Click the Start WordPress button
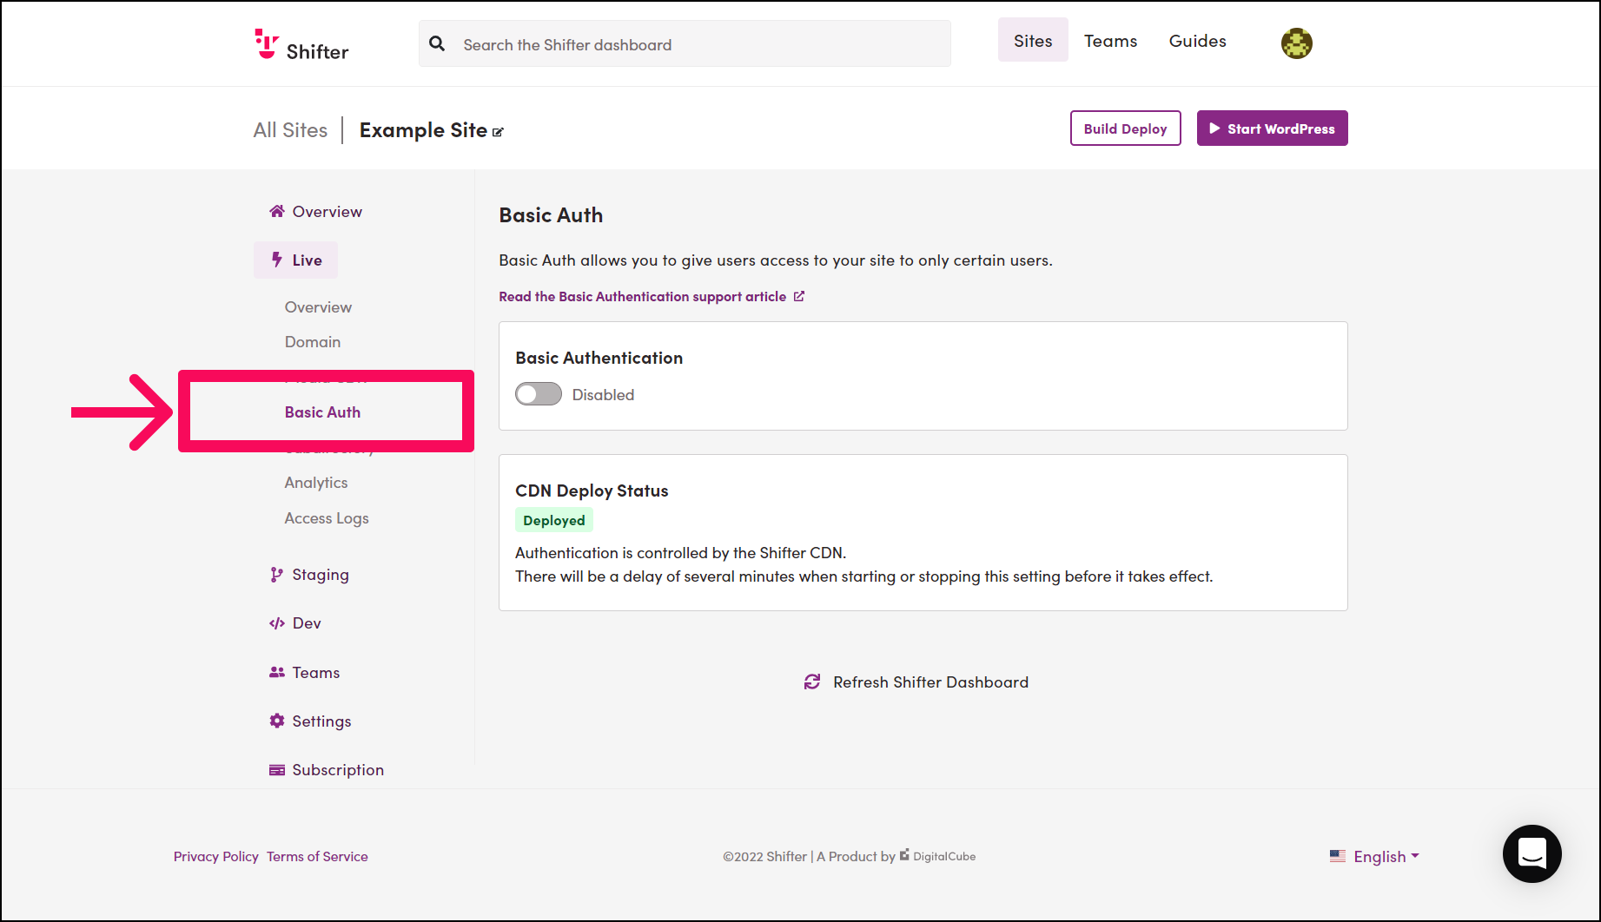1601x922 pixels. [x=1272, y=128]
